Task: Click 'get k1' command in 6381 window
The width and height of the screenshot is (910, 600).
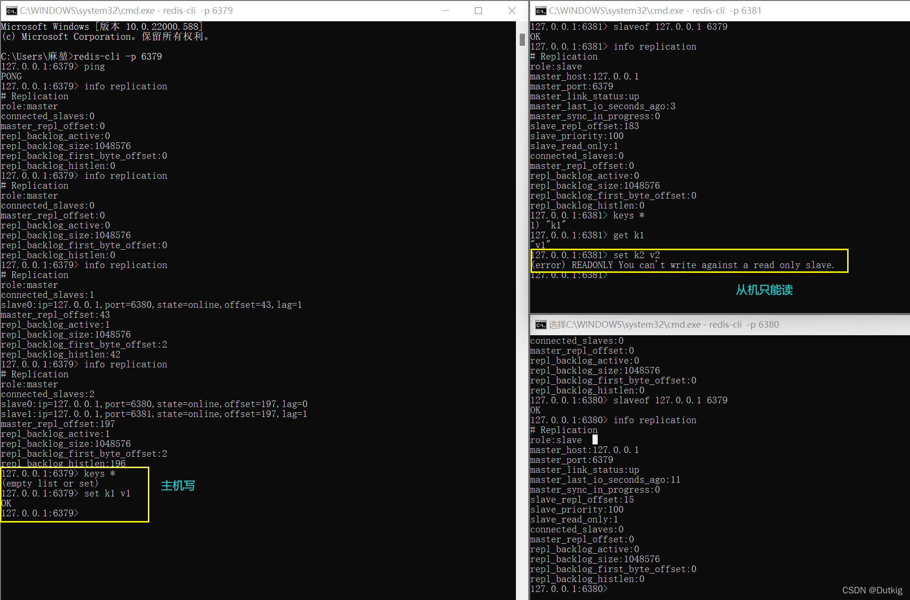Action: coord(629,235)
